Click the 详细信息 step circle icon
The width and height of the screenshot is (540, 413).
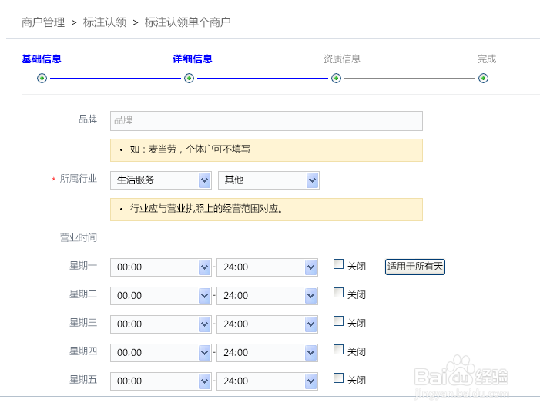pos(189,78)
